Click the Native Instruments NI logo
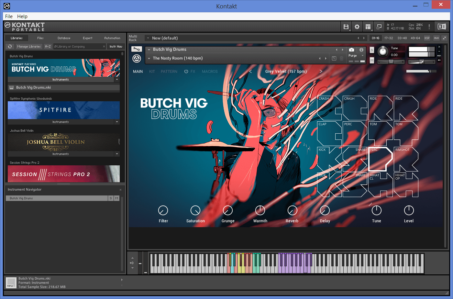Image resolution: width=453 pixels, height=299 pixels. pyautogui.click(x=442, y=27)
